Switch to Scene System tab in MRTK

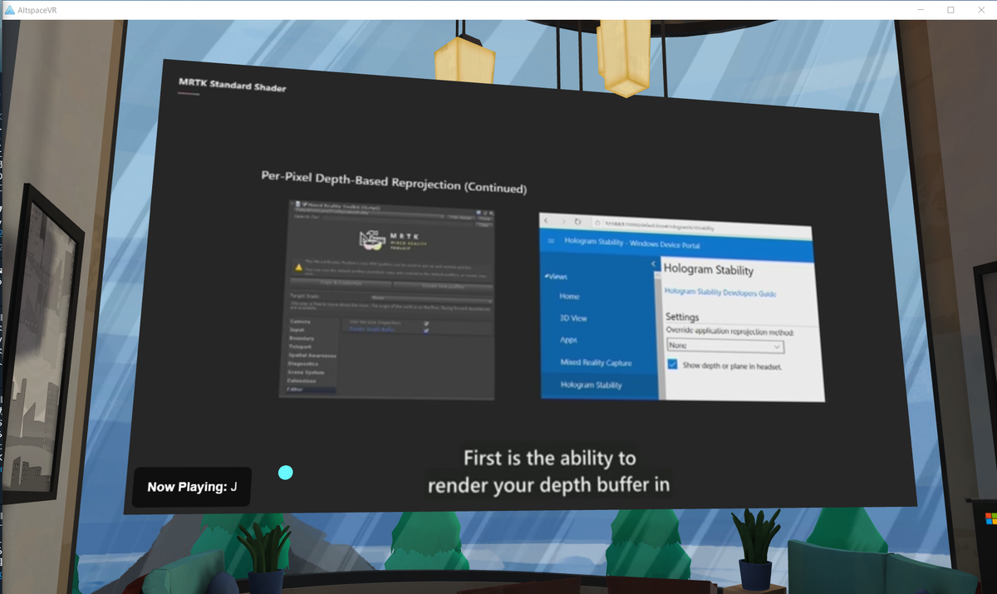click(306, 372)
